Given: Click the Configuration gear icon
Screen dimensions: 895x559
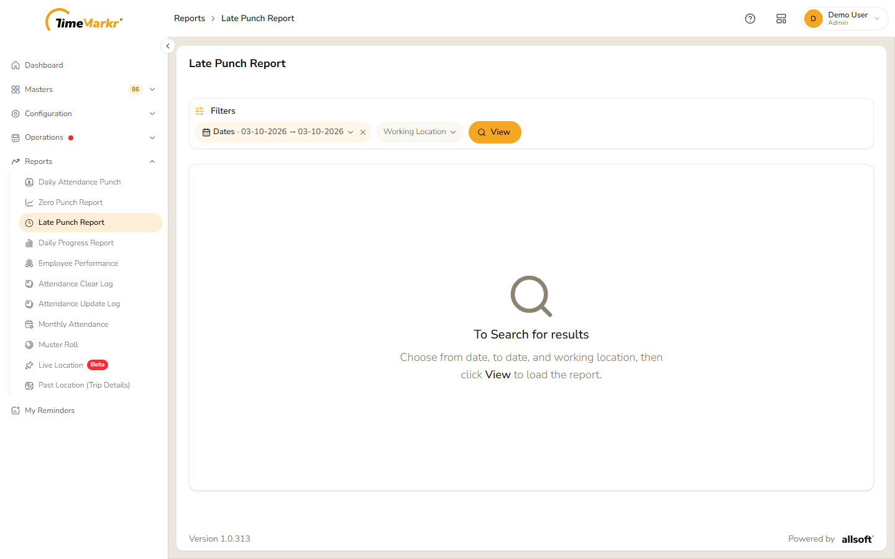Looking at the screenshot, I should click(x=16, y=114).
